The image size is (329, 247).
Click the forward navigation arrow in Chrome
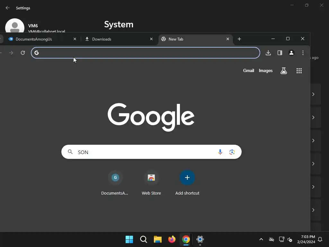pyautogui.click(x=11, y=53)
